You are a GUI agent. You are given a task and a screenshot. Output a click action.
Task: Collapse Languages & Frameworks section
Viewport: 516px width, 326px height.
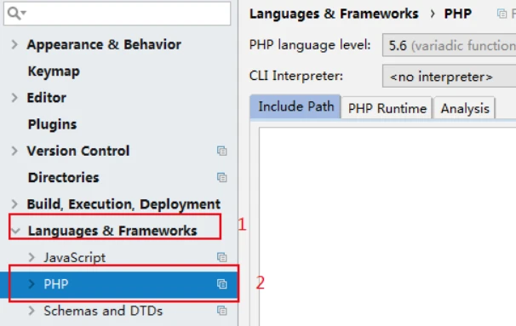[x=16, y=231]
